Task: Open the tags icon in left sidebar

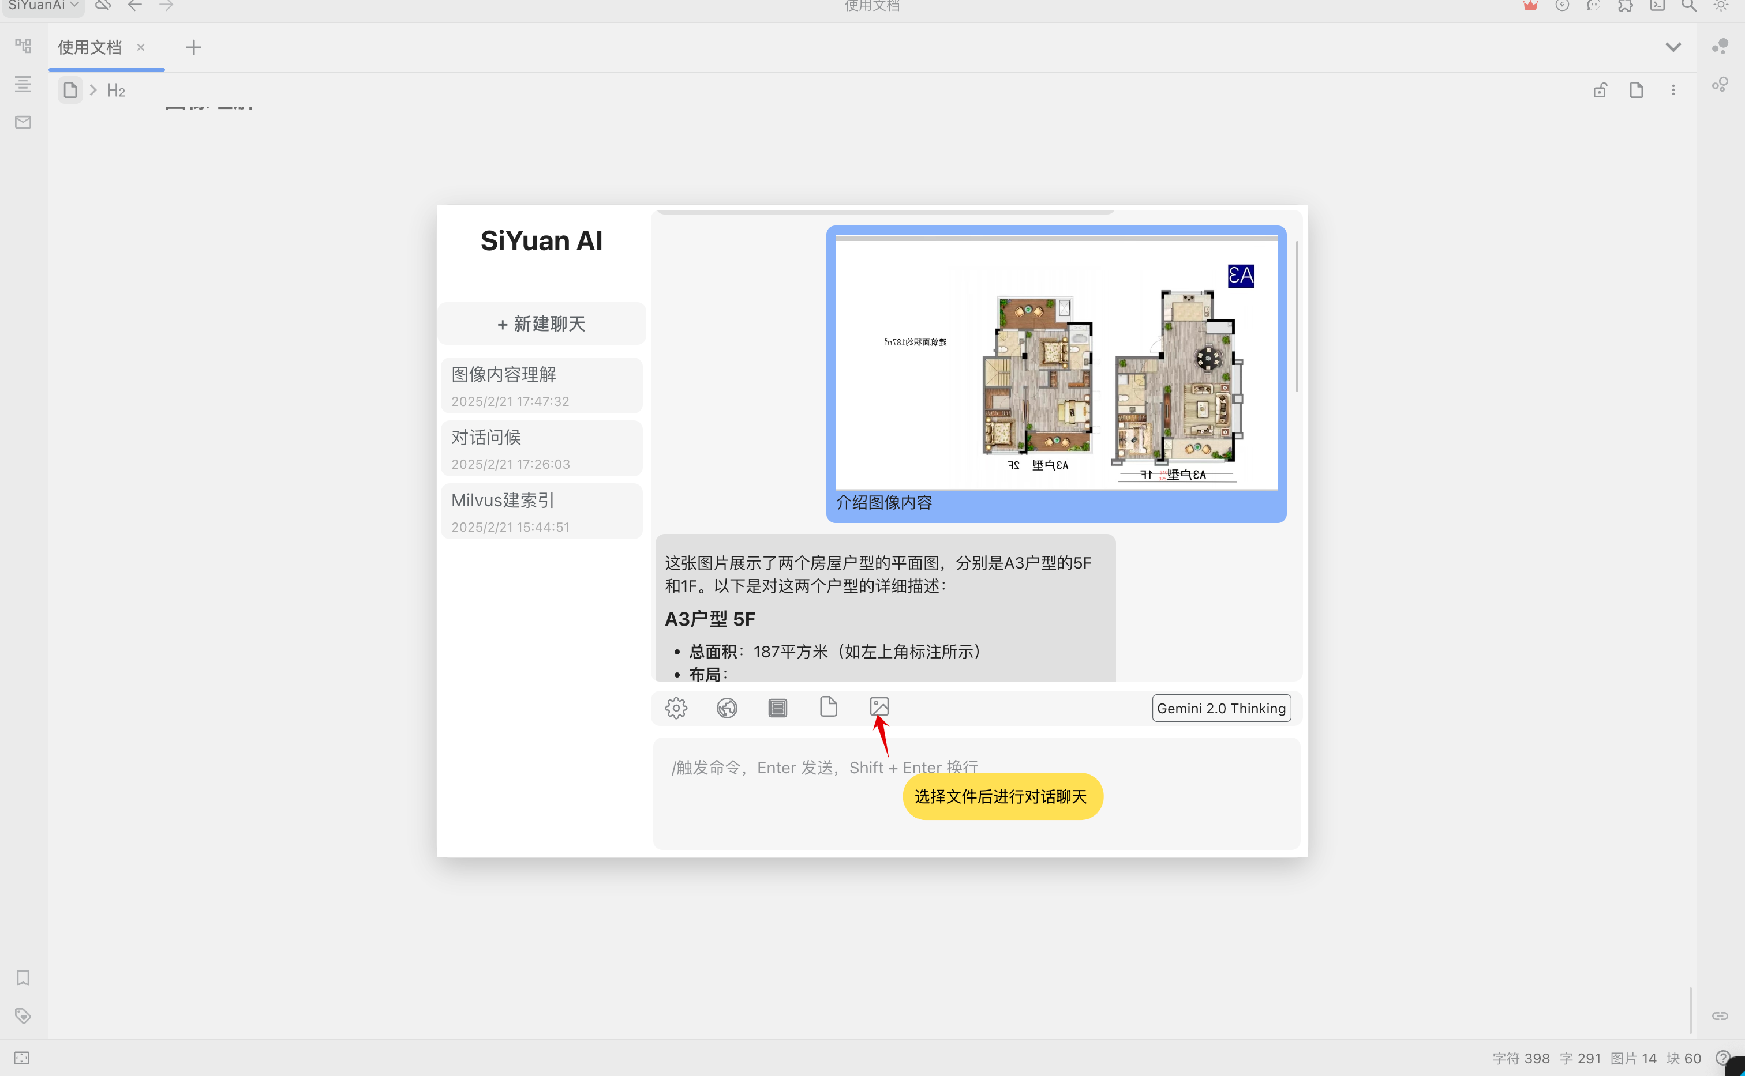Action: click(22, 1016)
